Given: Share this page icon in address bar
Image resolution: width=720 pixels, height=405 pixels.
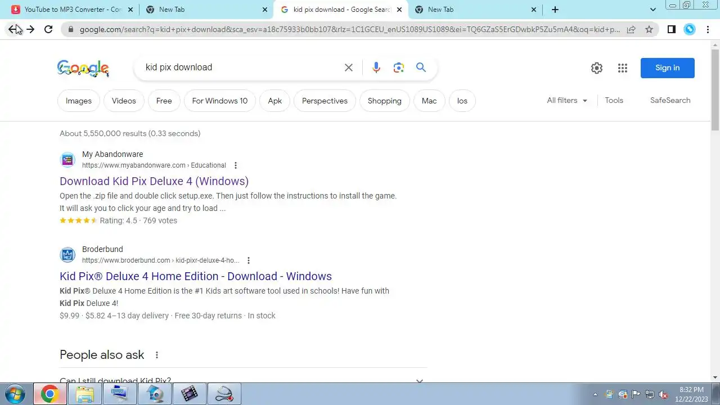Looking at the screenshot, I should click(631, 29).
